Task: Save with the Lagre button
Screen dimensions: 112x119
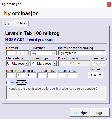Action: click(100, 113)
